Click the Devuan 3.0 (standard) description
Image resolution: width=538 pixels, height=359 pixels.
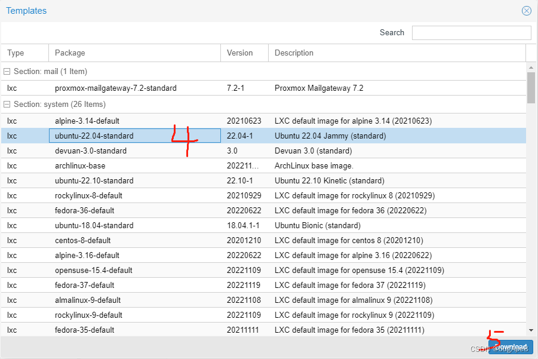[x=313, y=151]
